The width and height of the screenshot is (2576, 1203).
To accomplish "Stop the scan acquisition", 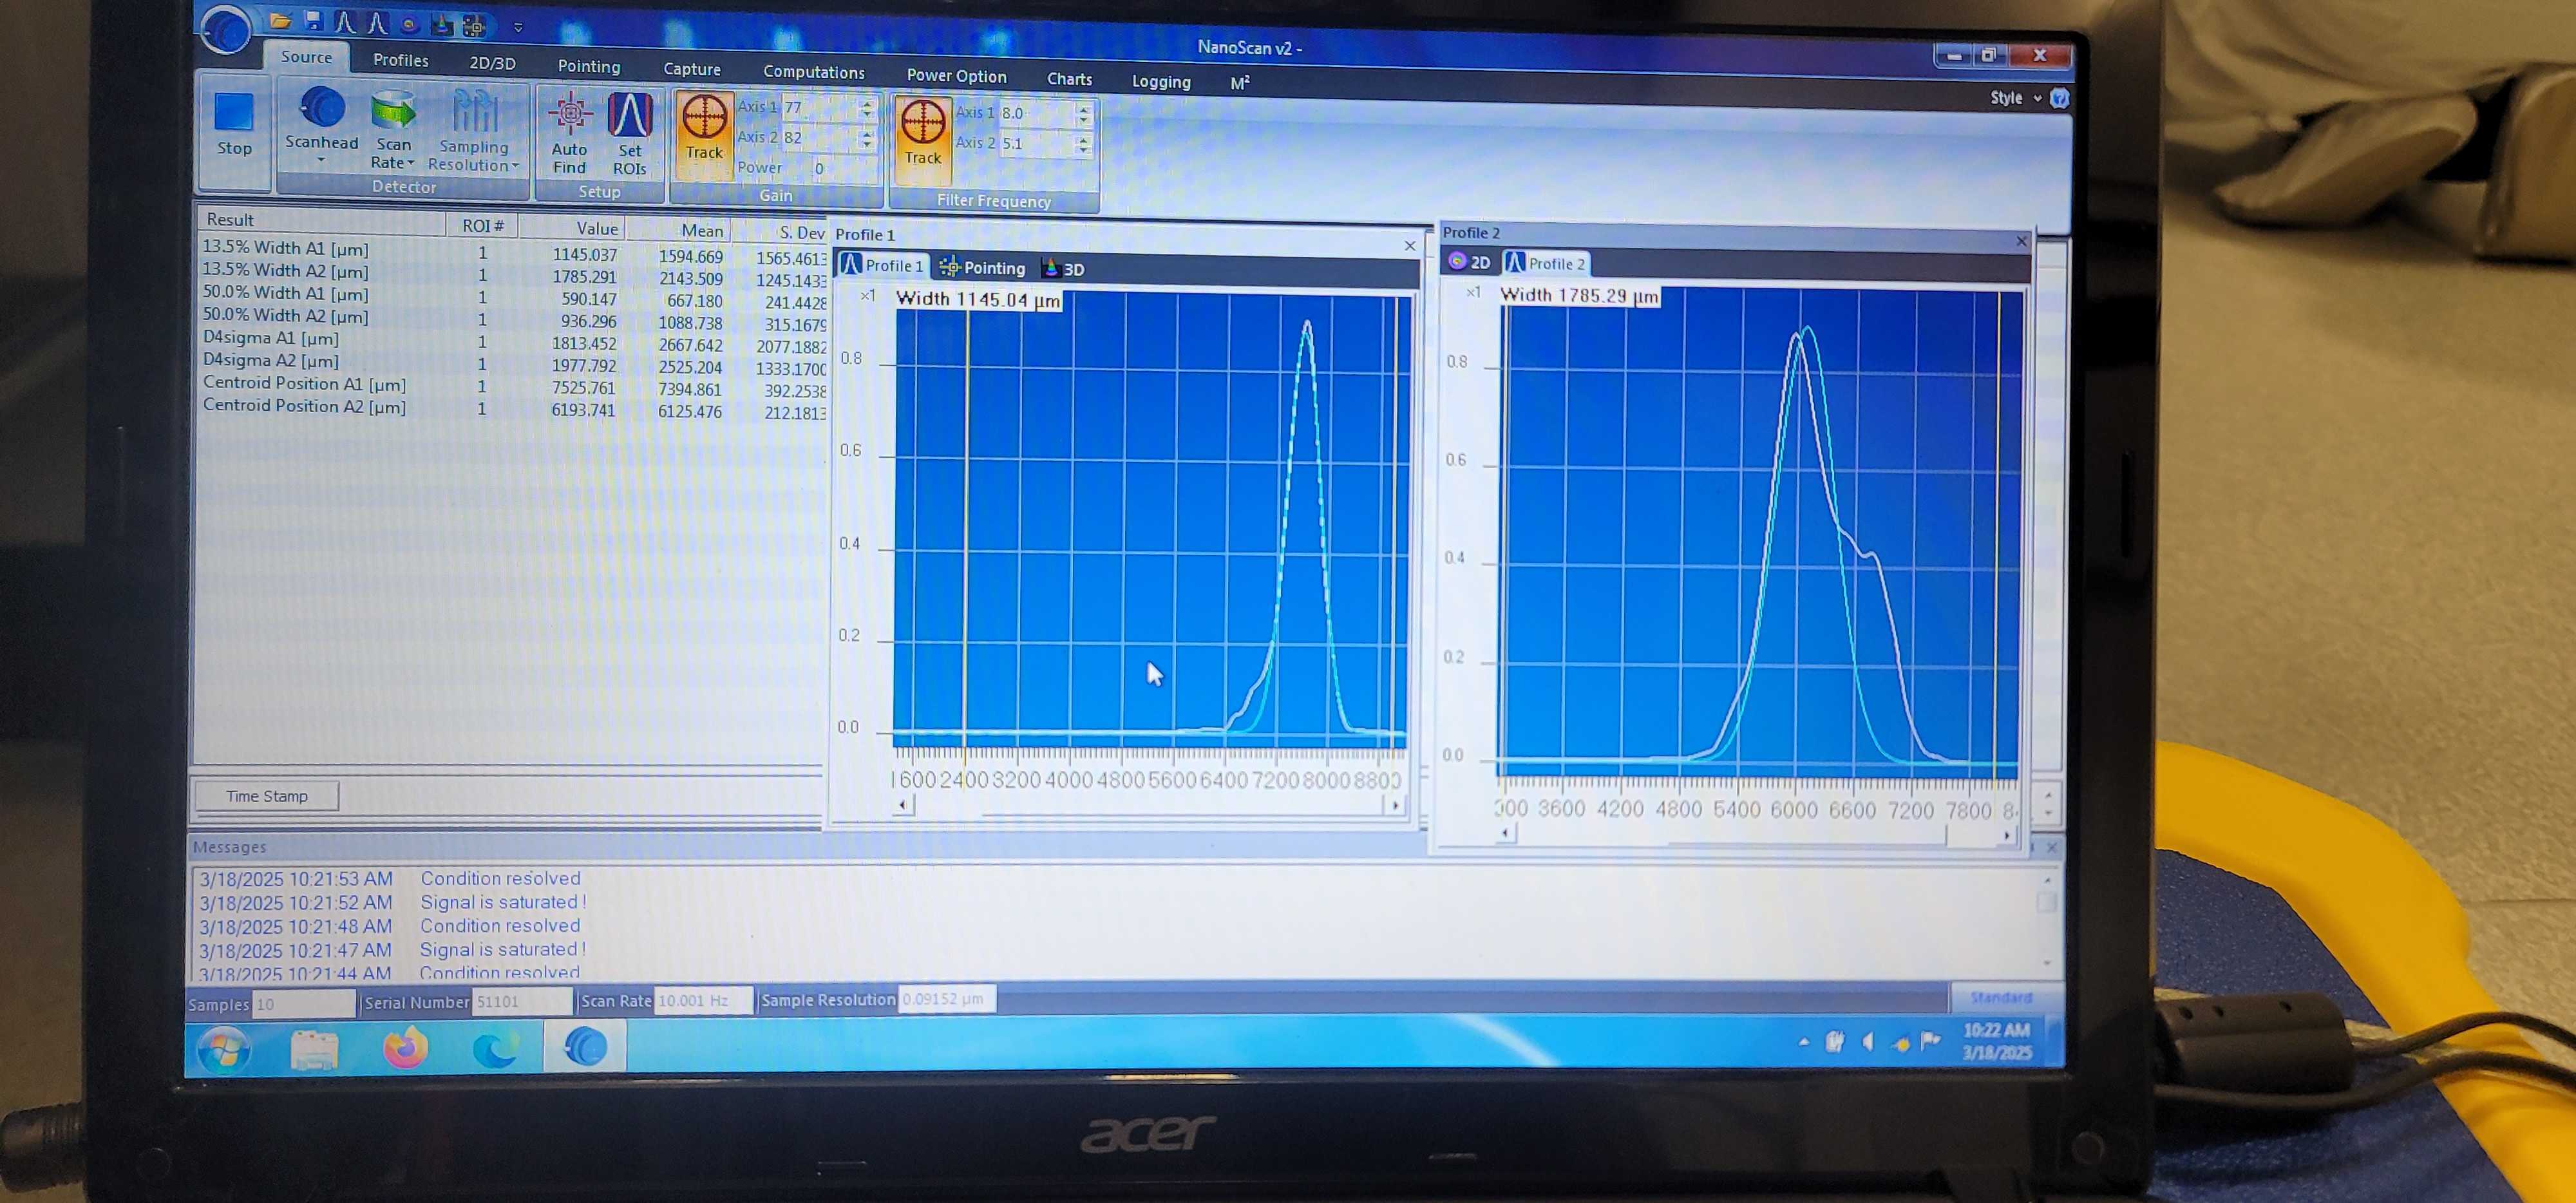I will click(234, 124).
